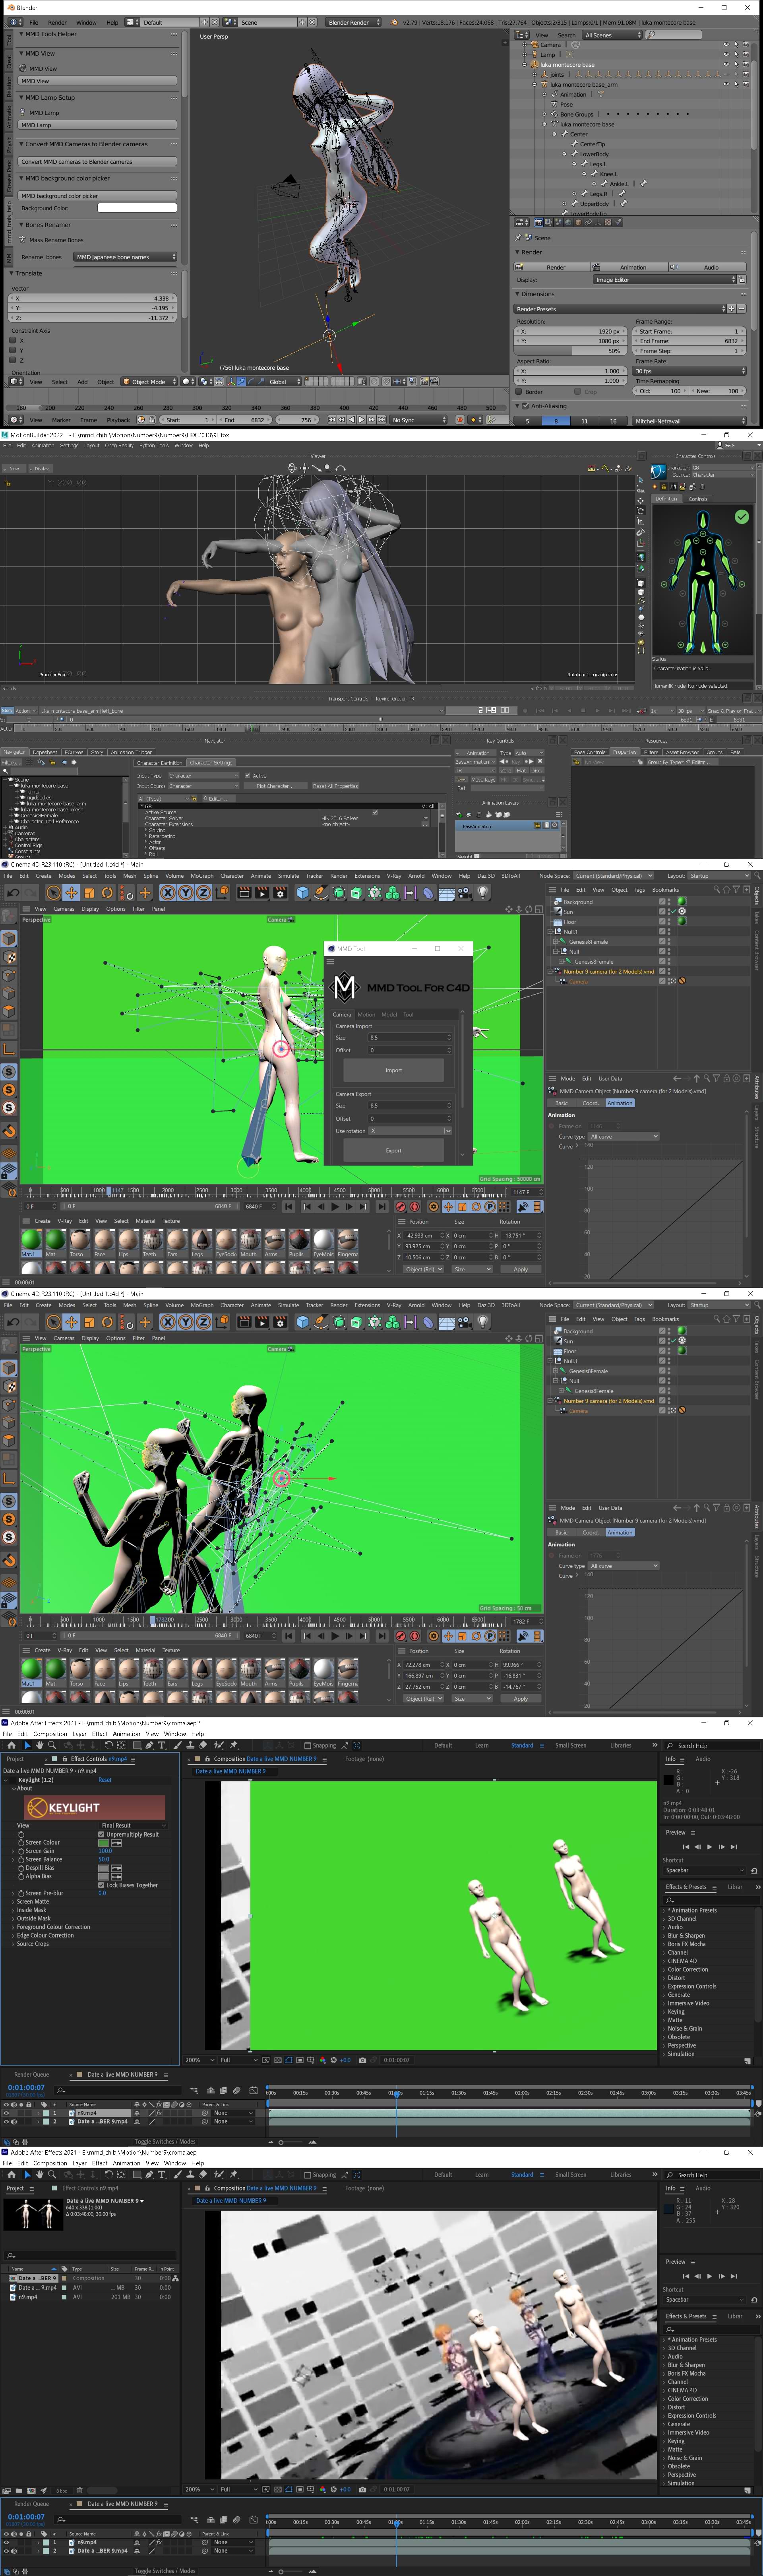Select Move tool in Cinema 4D window with MMD Tool dialog
This screenshot has width=763, height=2576.
pyautogui.click(x=71, y=892)
